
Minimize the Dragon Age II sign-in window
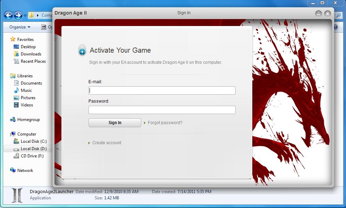point(319,14)
